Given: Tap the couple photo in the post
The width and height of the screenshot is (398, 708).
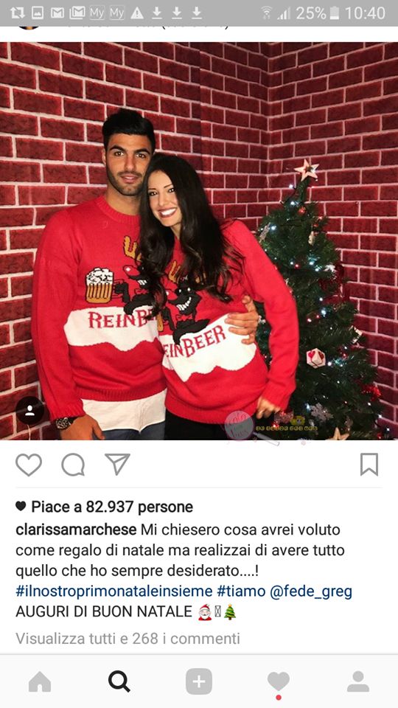Looking at the screenshot, I should [199, 240].
